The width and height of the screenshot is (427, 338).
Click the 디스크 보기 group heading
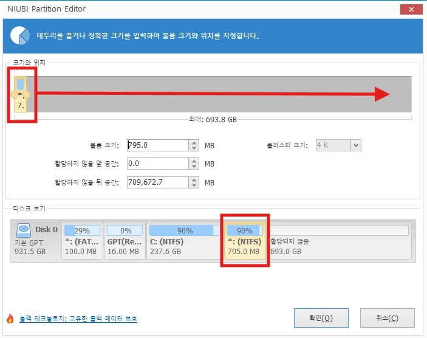pos(29,209)
